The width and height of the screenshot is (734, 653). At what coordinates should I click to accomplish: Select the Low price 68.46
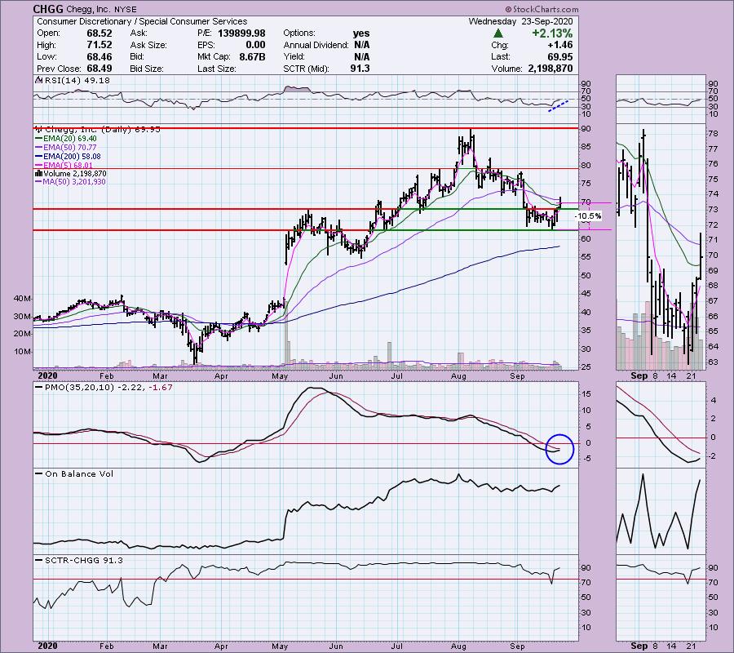coord(99,56)
